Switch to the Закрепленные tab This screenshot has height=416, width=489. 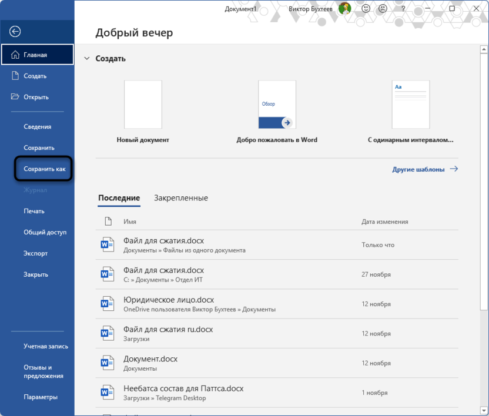click(x=182, y=198)
